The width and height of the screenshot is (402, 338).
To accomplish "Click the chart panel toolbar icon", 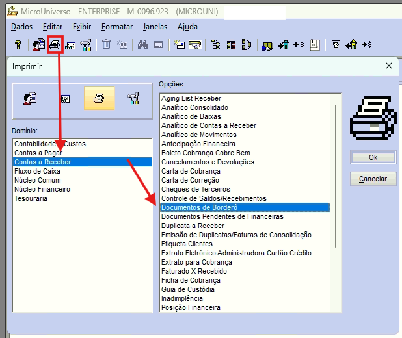I will click(x=70, y=45).
